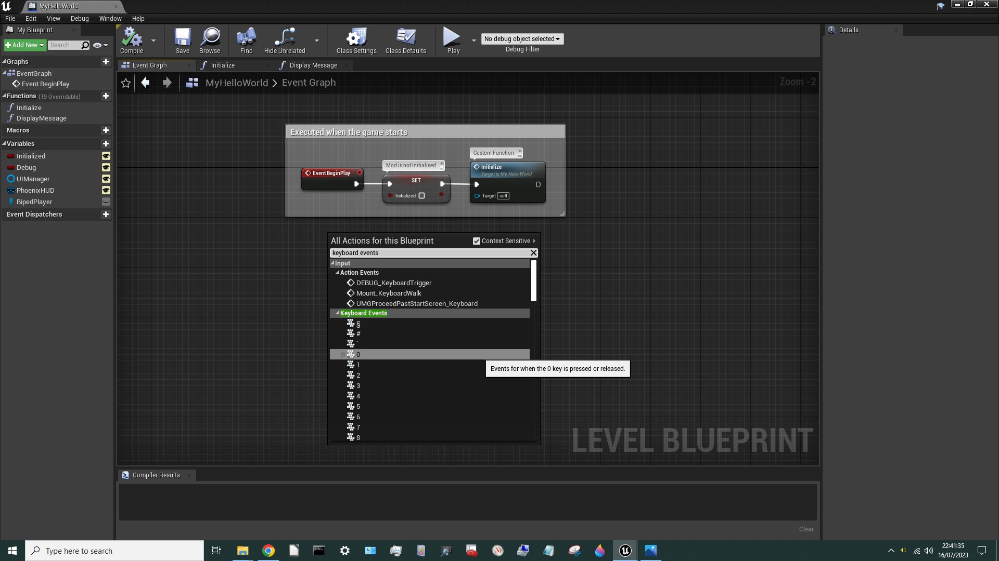The height and width of the screenshot is (561, 999).
Task: Click Context Sensitive options arrow
Action: (x=534, y=241)
